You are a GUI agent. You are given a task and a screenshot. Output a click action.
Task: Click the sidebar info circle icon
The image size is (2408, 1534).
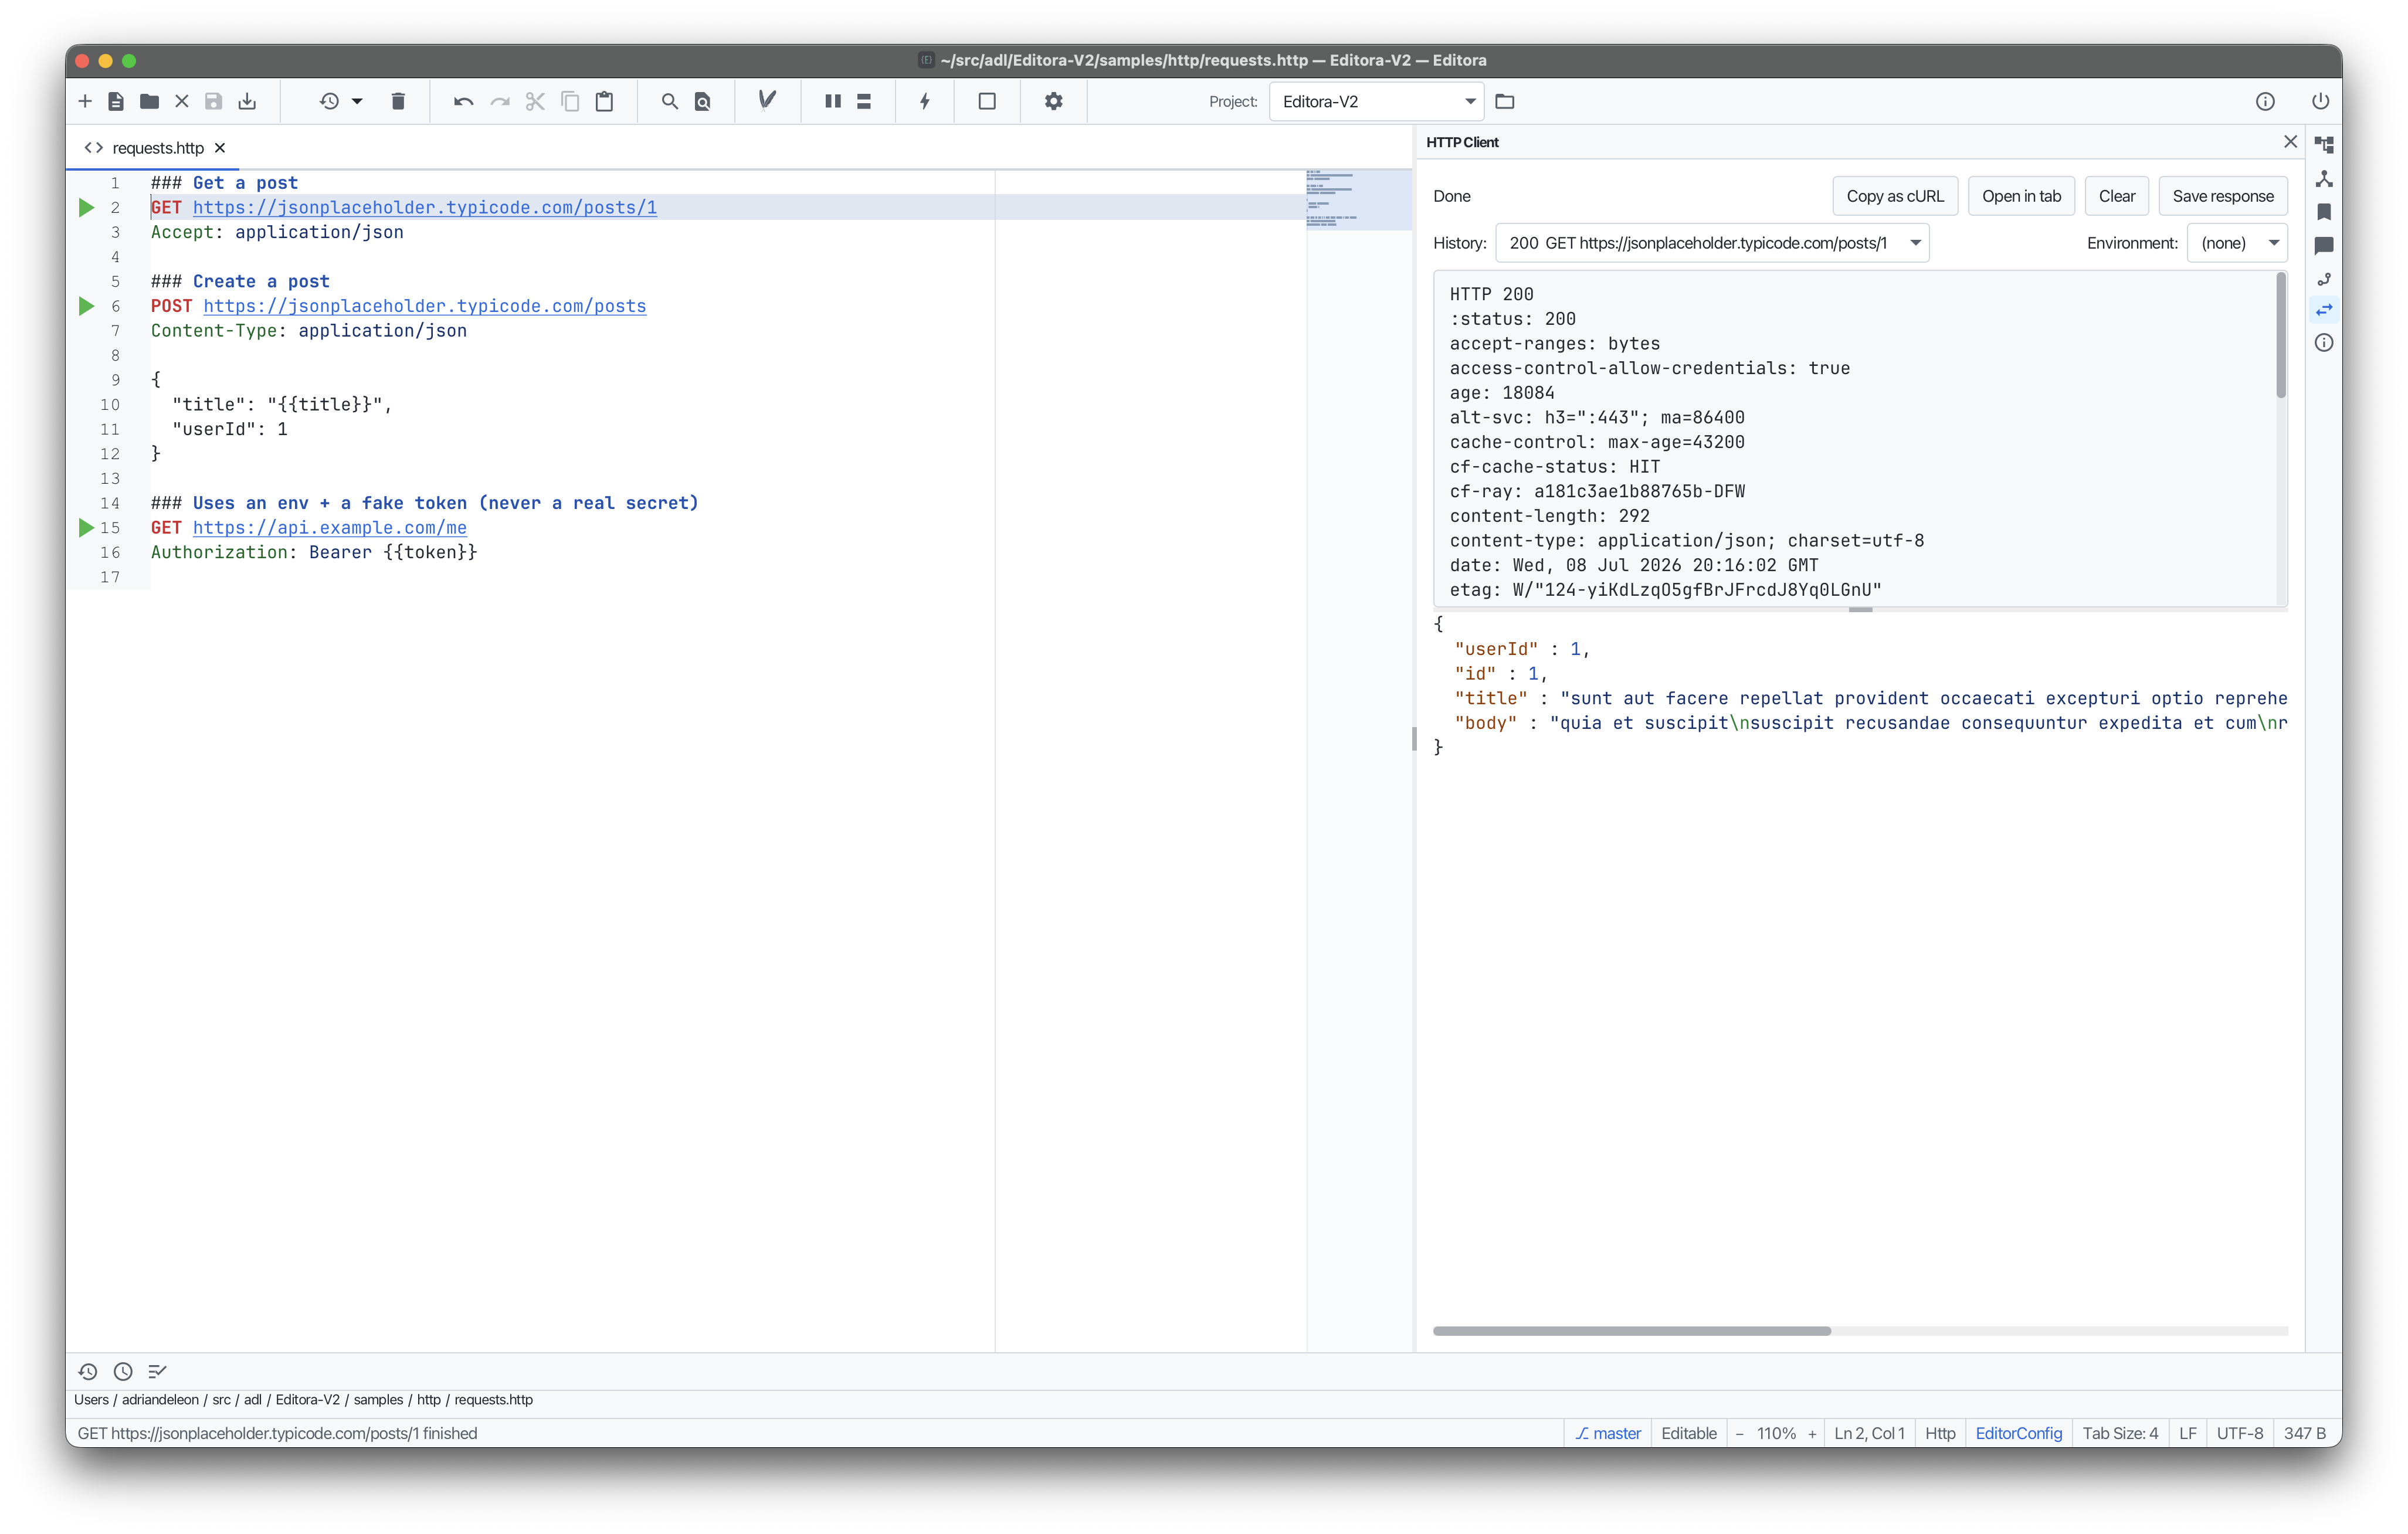[2324, 343]
